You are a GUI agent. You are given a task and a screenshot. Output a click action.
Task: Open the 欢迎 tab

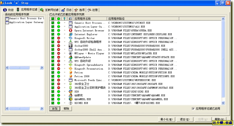tap(8, 10)
